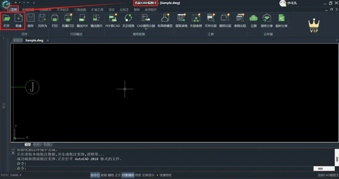This screenshot has width=339, height=179.
Task: Click the command line horizontal scrollbar thumb
Action: 320,169
